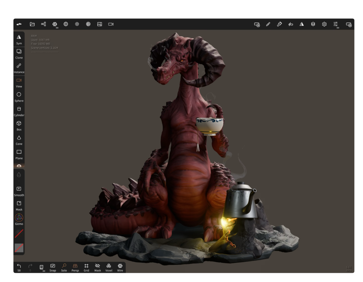Open the Camera menu in top bar

click(111, 24)
